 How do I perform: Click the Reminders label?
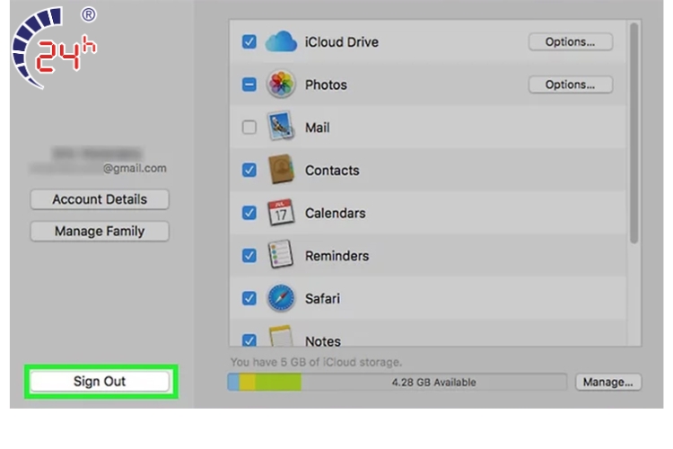pos(336,256)
